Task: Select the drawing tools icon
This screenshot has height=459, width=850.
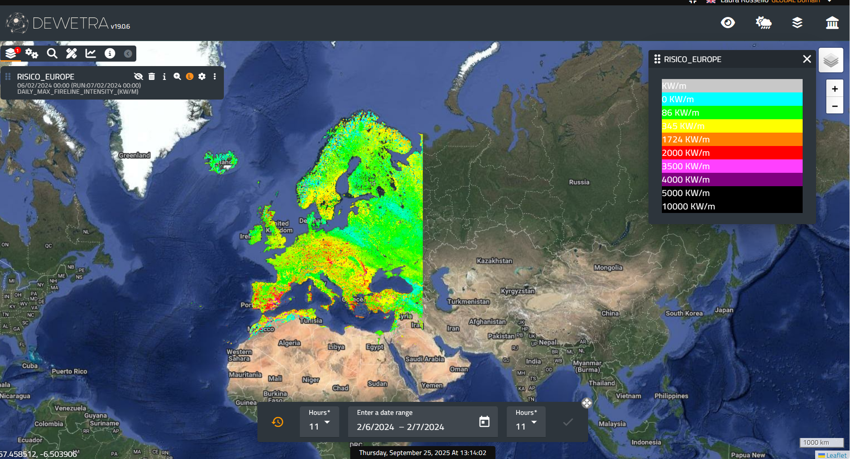Action: pos(72,54)
